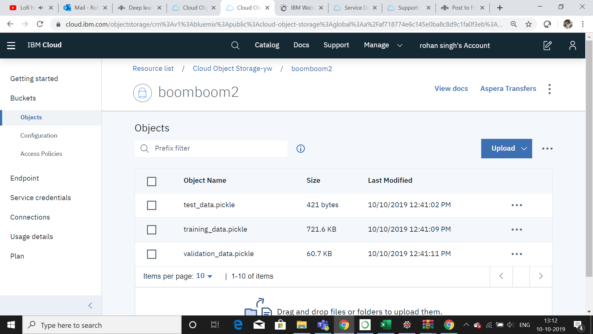
Task: Go back using the browser back arrow
Action: 10,24
